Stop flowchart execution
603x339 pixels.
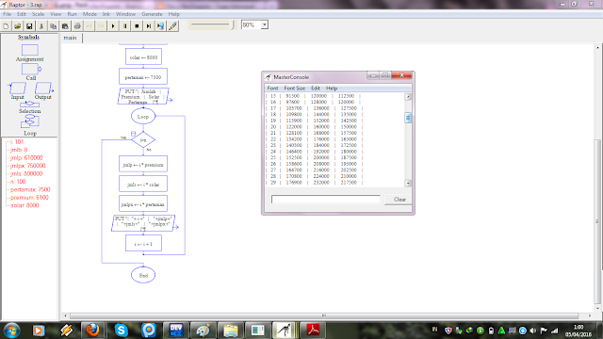tap(137, 26)
